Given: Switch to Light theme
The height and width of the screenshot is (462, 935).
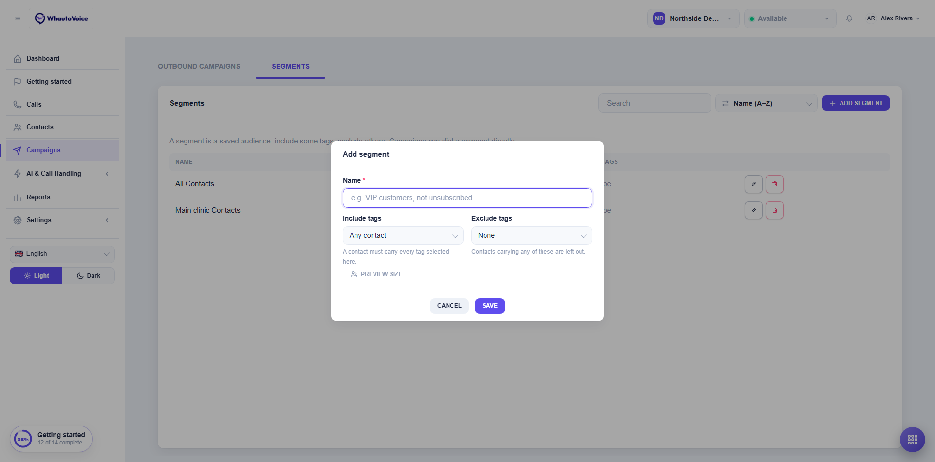Looking at the screenshot, I should pyautogui.click(x=36, y=276).
